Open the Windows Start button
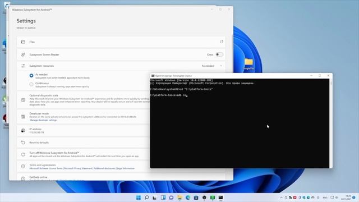Screen dimensions: 359x202 pyautogui.click(x=139, y=198)
